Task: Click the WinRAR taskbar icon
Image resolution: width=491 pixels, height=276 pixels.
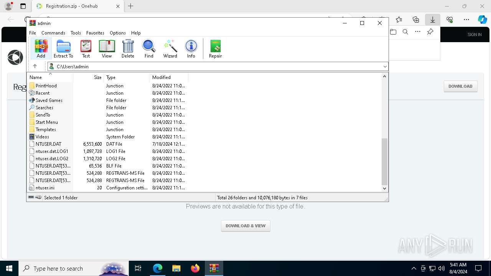Action: coord(214,268)
